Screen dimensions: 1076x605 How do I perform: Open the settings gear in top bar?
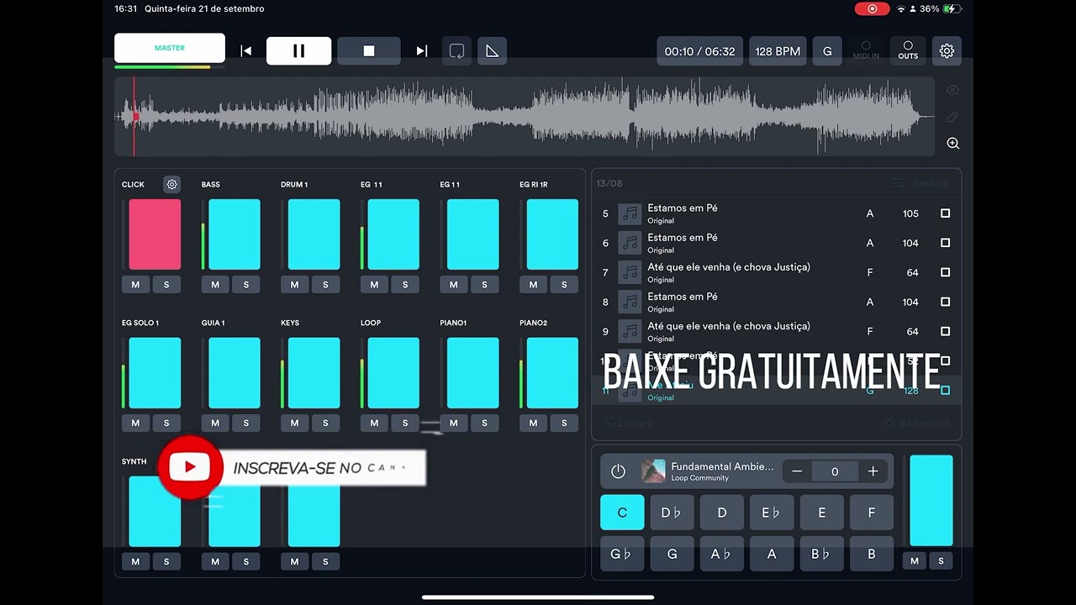(947, 51)
